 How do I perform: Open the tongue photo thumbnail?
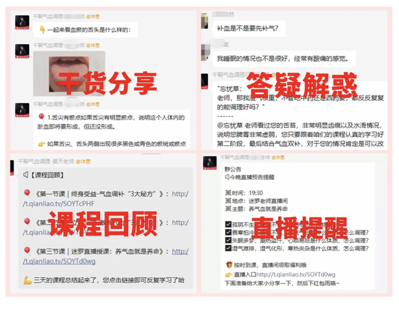coord(69,73)
